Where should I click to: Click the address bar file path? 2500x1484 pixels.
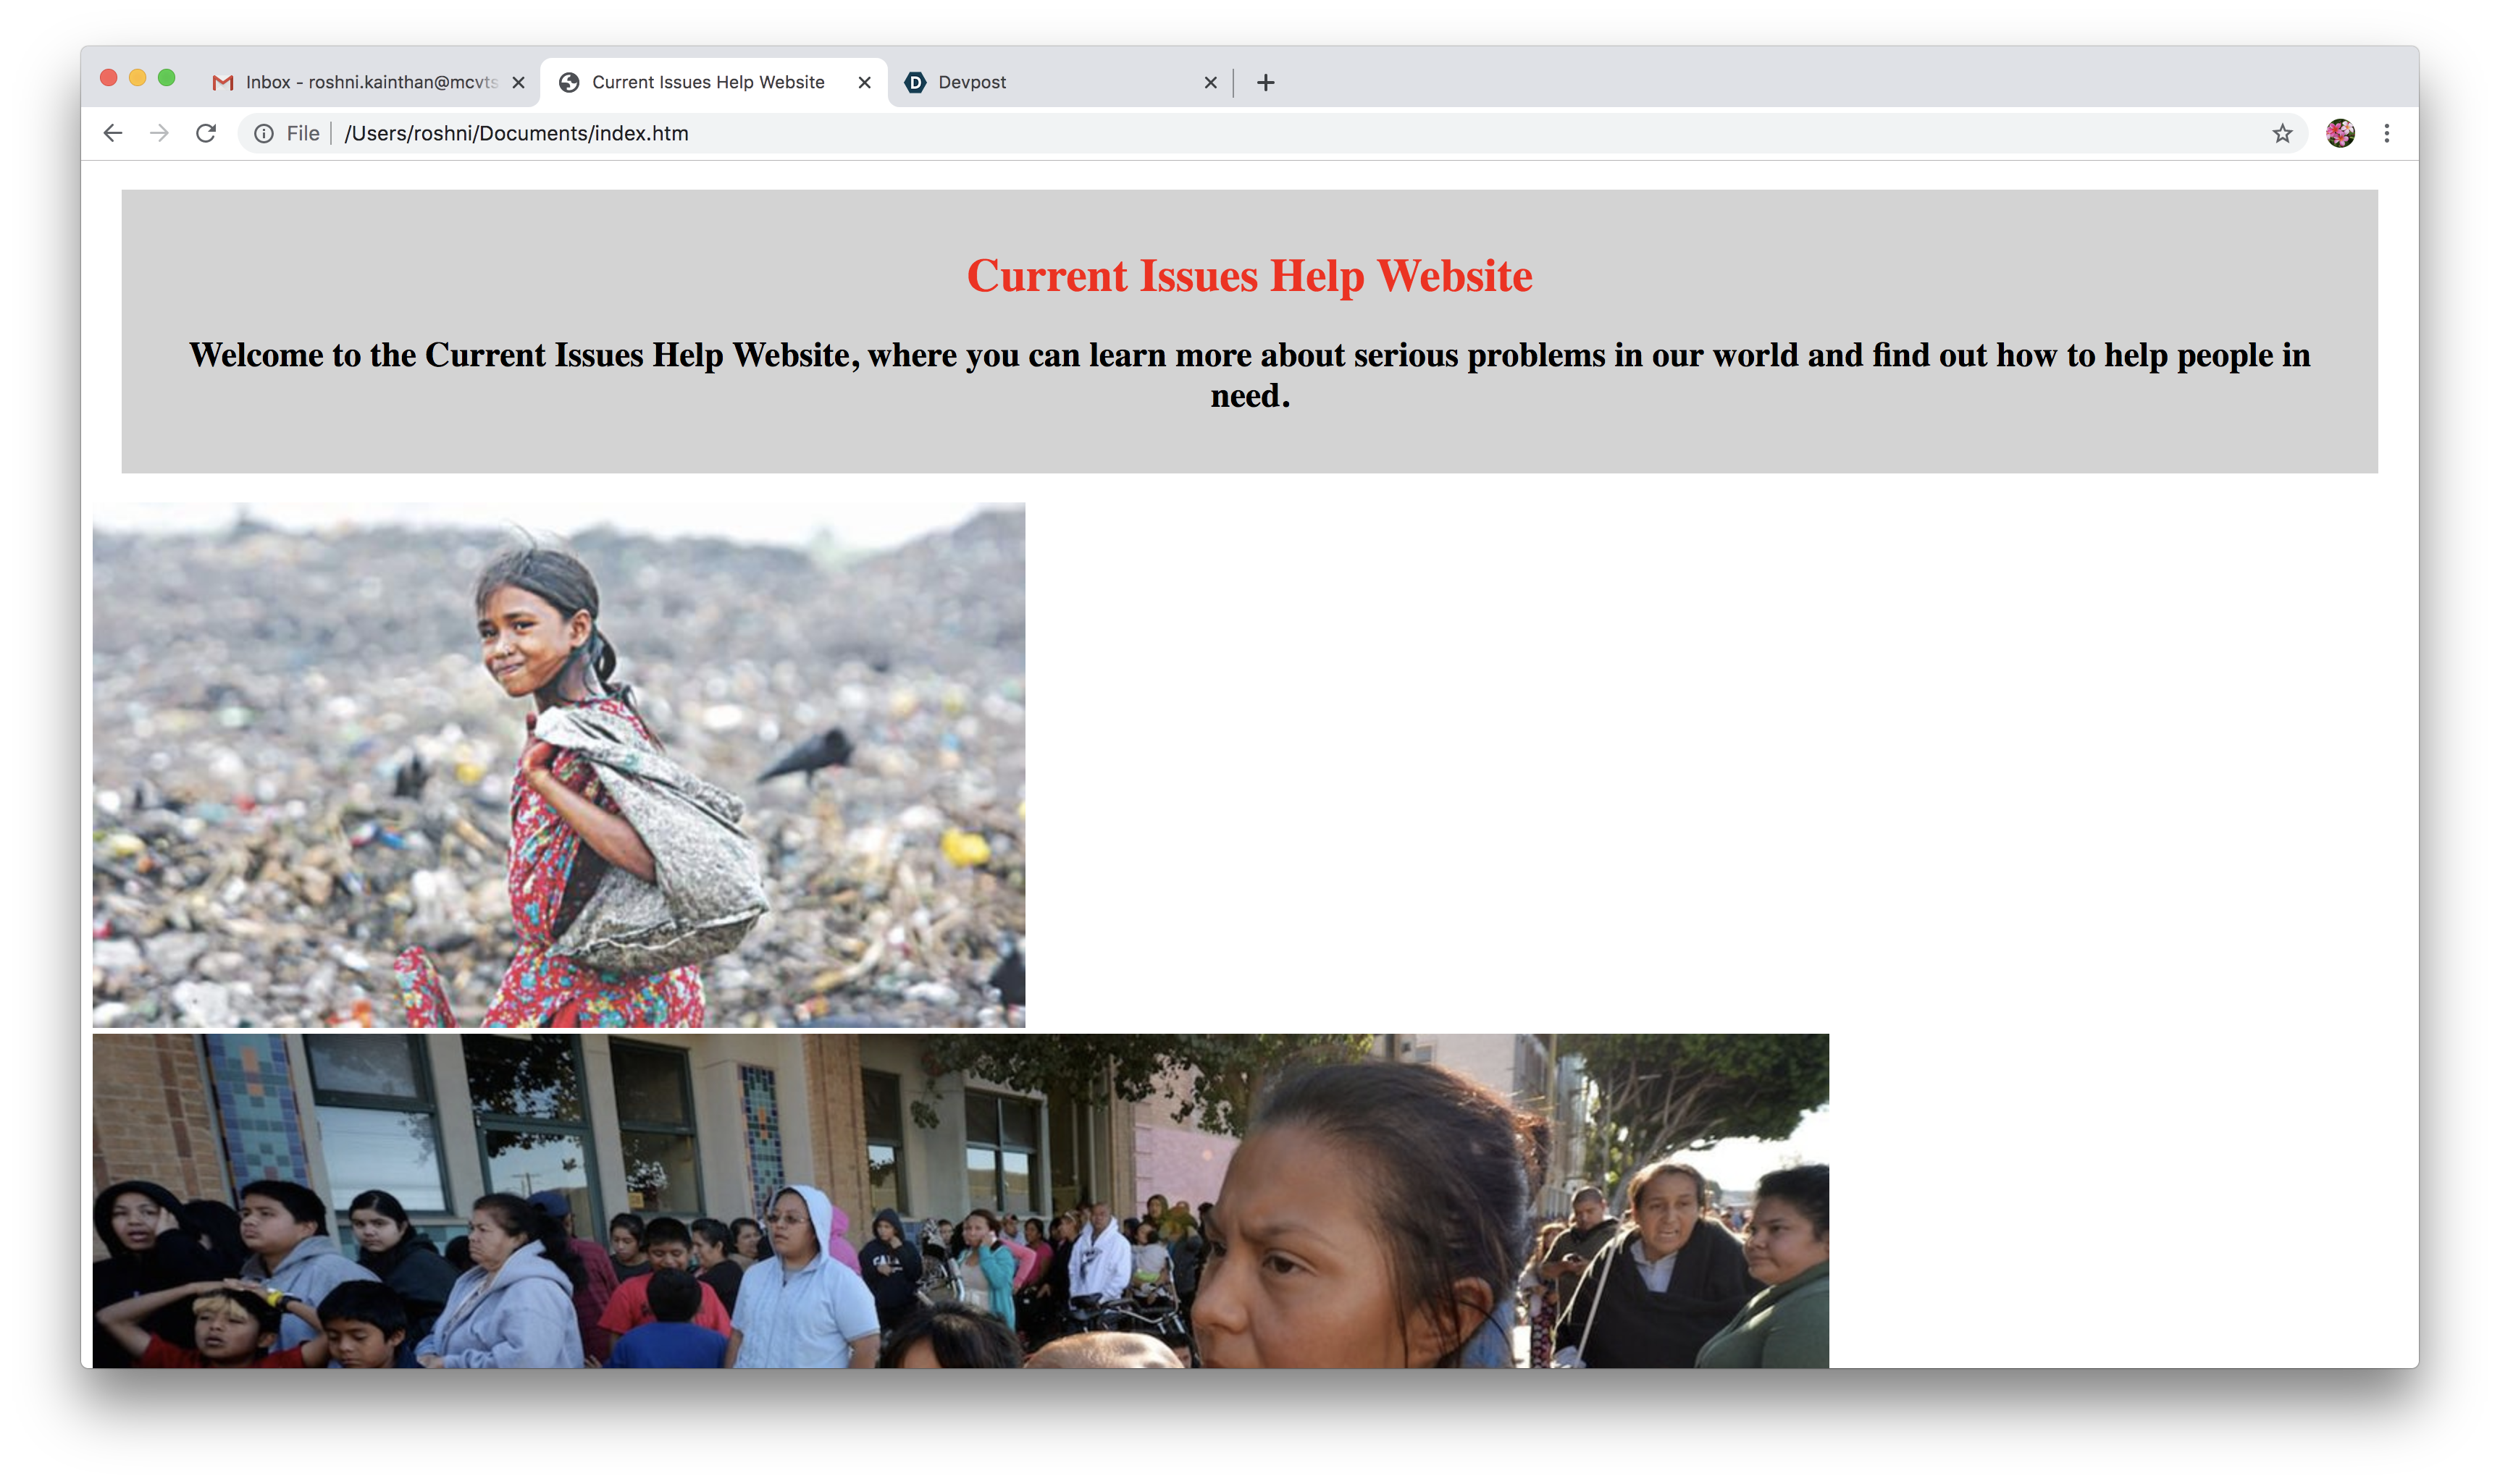[x=516, y=133]
